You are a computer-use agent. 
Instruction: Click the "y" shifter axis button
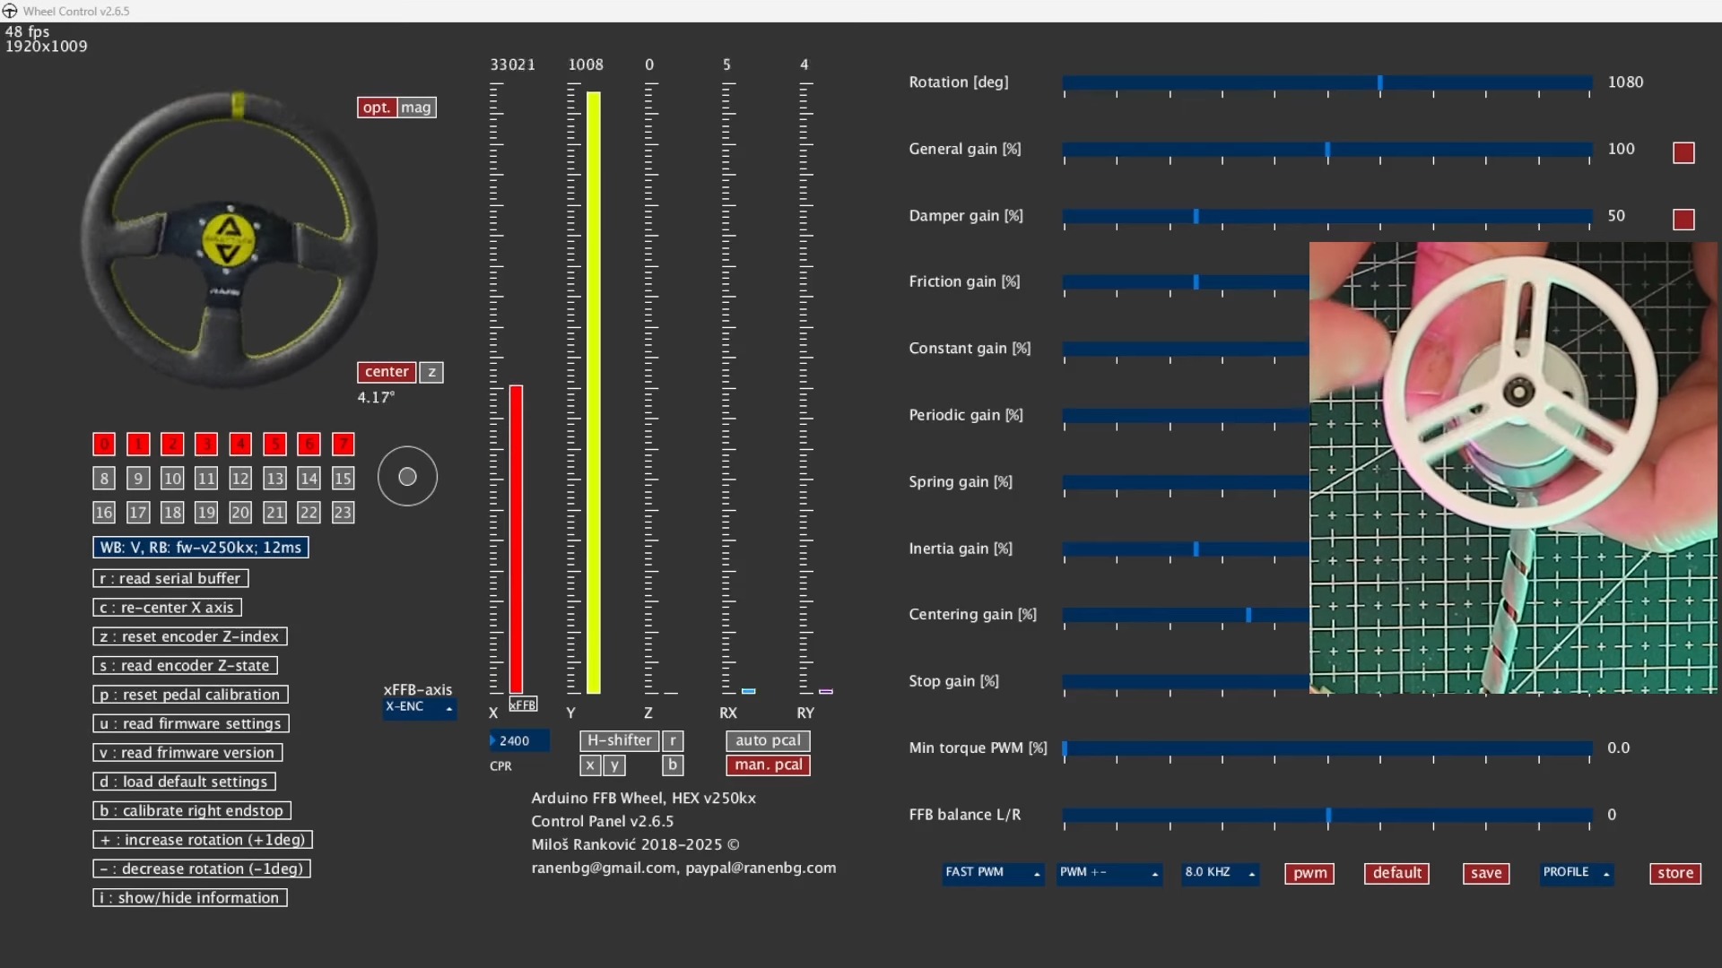pyautogui.click(x=615, y=765)
